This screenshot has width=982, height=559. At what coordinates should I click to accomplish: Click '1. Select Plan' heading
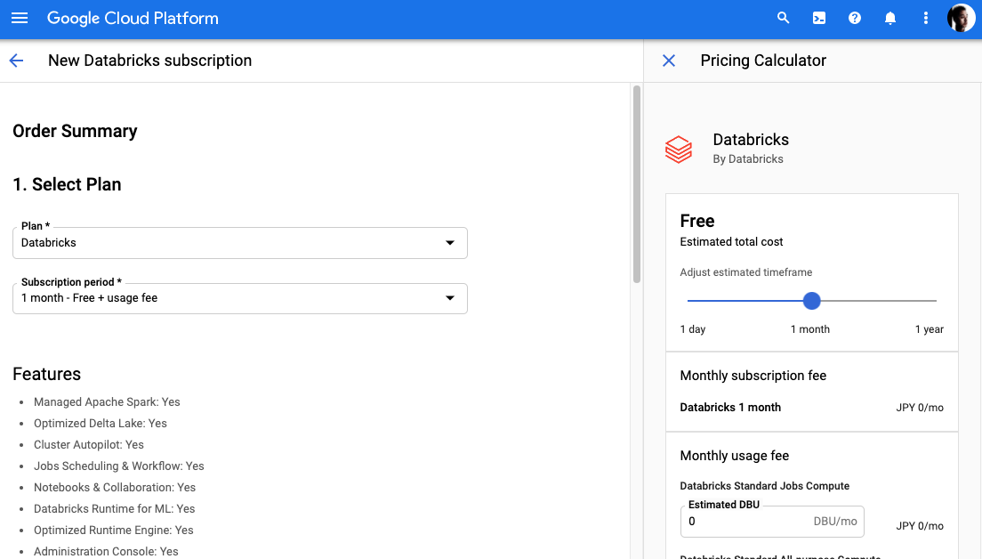pyautogui.click(x=67, y=184)
